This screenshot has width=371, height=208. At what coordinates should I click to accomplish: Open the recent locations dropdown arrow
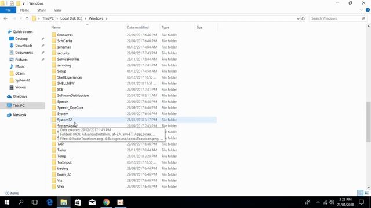[x=21, y=18]
